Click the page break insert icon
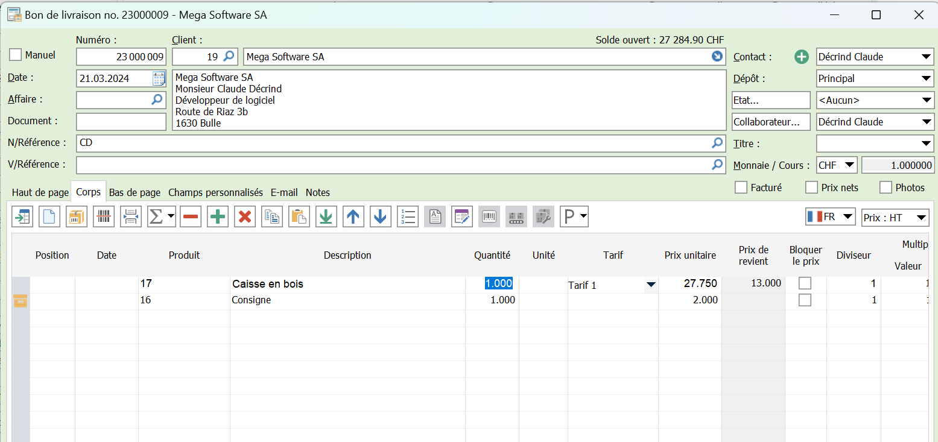This screenshot has width=938, height=442. click(x=131, y=216)
